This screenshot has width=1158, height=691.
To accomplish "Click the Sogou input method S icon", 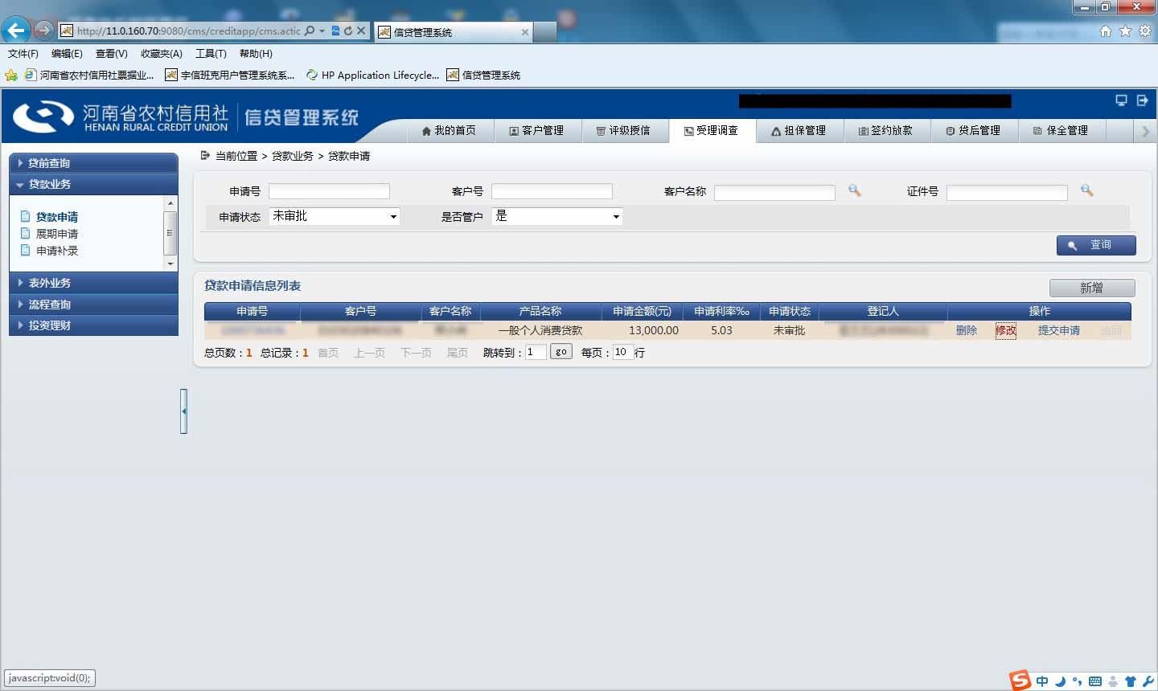I will (1020, 681).
